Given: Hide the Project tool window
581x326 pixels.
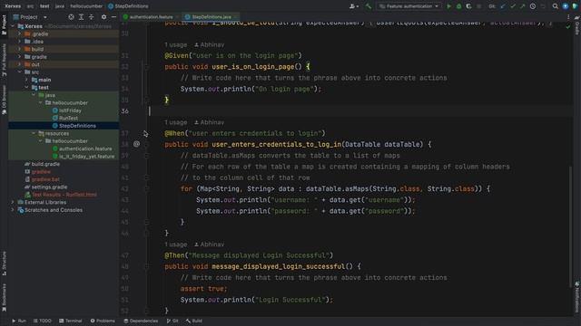Looking at the screenshot, I should click(113, 17).
